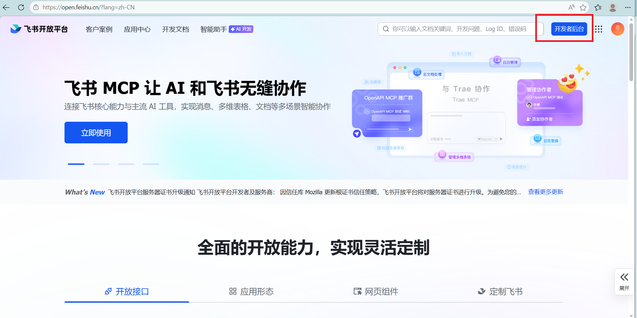Viewport: 637px width, 318px height.
Task: Click the 创建多维表格 label in illustration
Action: click(391, 148)
